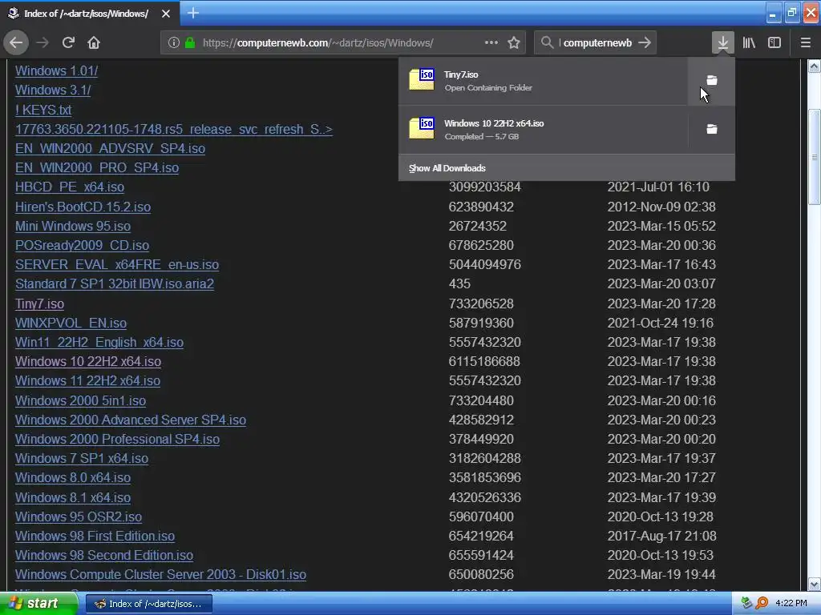821x615 pixels.
Task: Download EN_WIN2000_ADVSRV_SP4.iso
Action: pos(110,148)
